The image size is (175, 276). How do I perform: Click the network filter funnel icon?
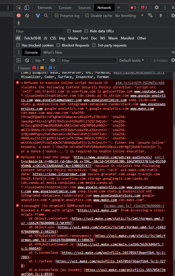click(x=38, y=15)
